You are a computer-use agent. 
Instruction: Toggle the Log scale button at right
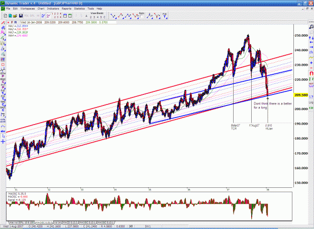311,102
